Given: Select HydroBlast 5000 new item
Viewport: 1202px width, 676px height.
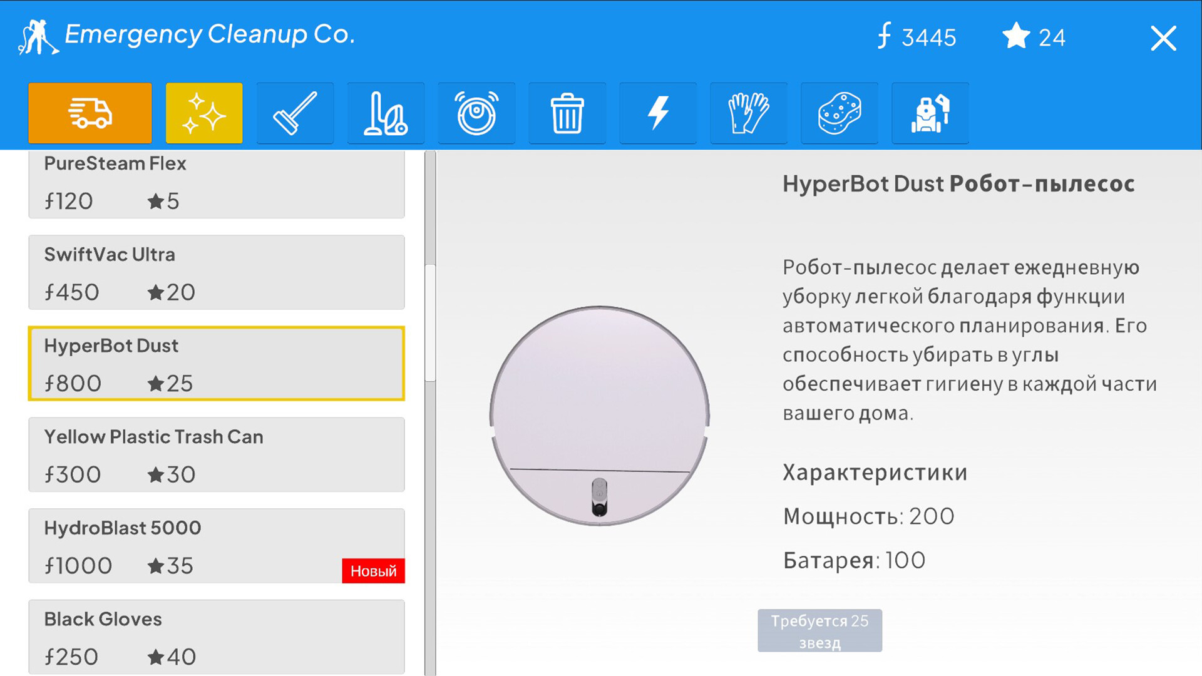Looking at the screenshot, I should click(x=217, y=546).
